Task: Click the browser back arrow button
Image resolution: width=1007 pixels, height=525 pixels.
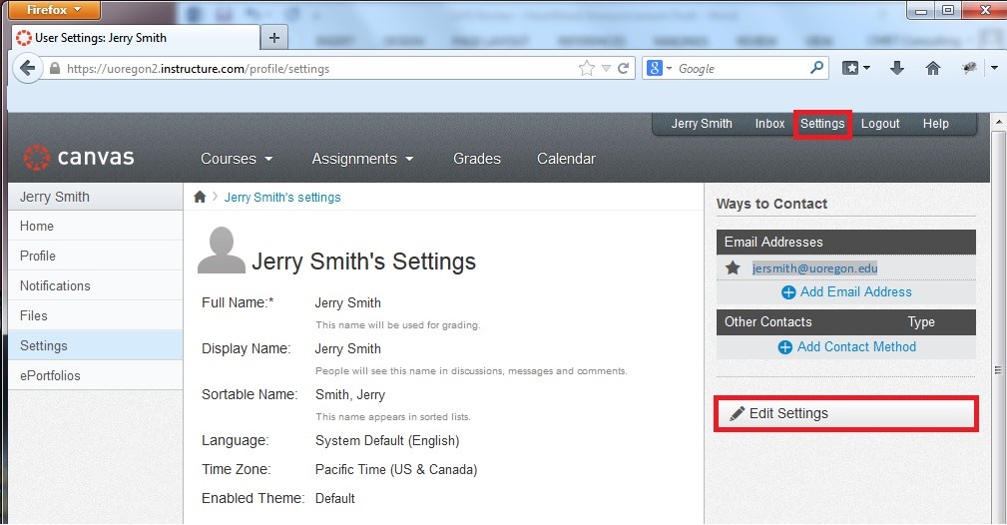Action: click(27, 69)
